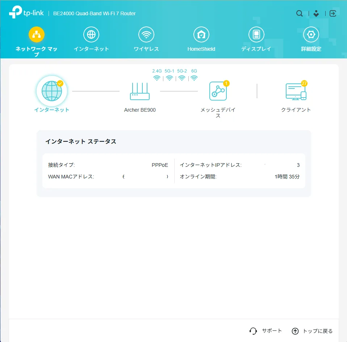This screenshot has width=347, height=342.
Task: Click the mesh device count badge
Action: (226, 83)
